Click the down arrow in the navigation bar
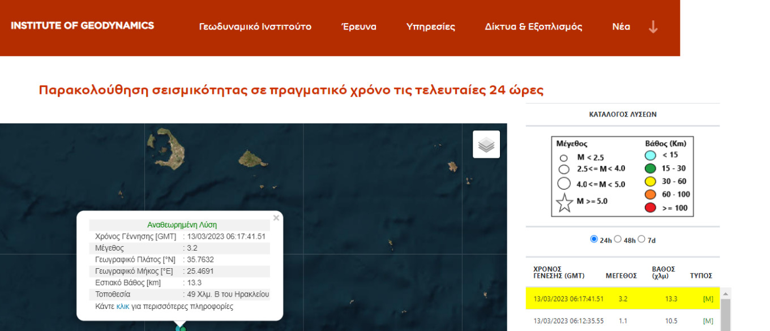This screenshot has height=331, width=770. pyautogui.click(x=653, y=27)
